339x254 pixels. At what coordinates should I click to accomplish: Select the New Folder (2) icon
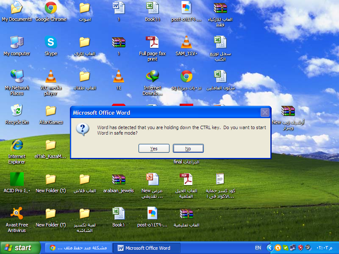(51, 183)
